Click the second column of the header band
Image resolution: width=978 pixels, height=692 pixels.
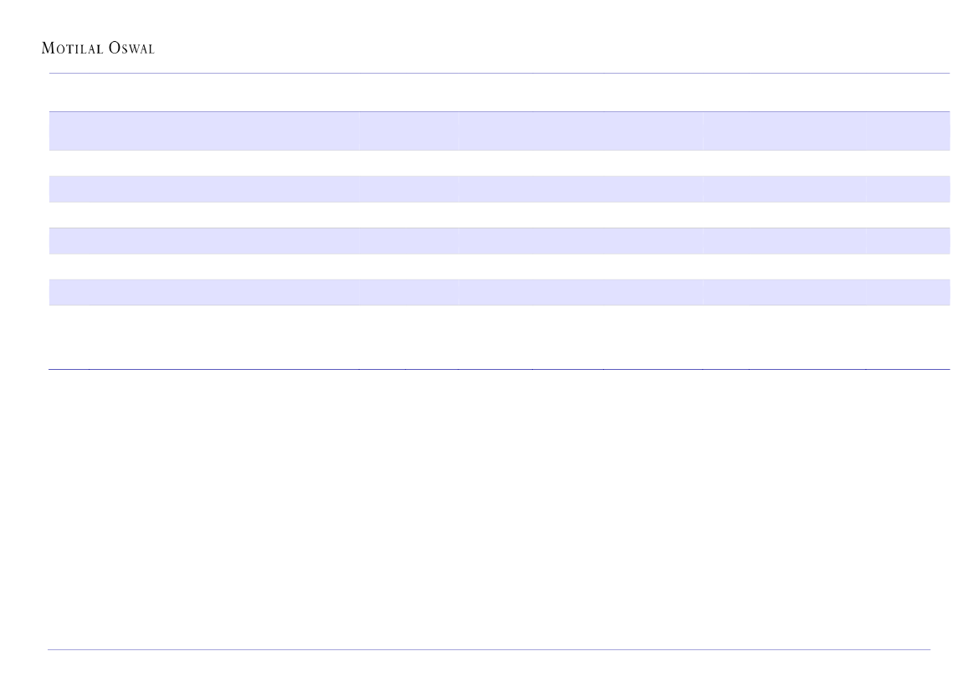[408, 131]
